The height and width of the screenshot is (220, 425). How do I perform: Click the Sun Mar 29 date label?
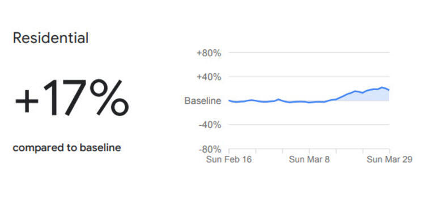click(x=389, y=159)
